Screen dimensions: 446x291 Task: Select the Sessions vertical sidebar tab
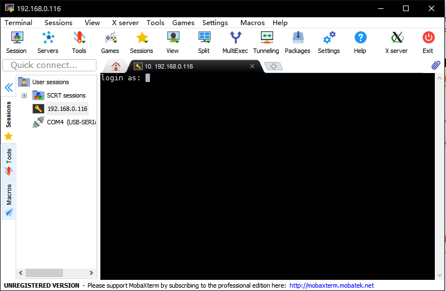(x=8, y=120)
